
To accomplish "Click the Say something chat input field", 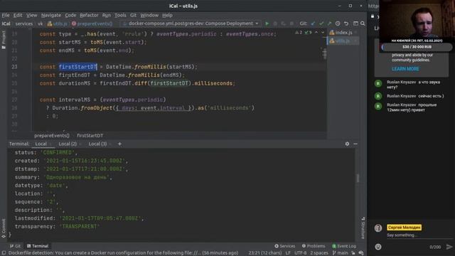I will [x=415, y=235].
